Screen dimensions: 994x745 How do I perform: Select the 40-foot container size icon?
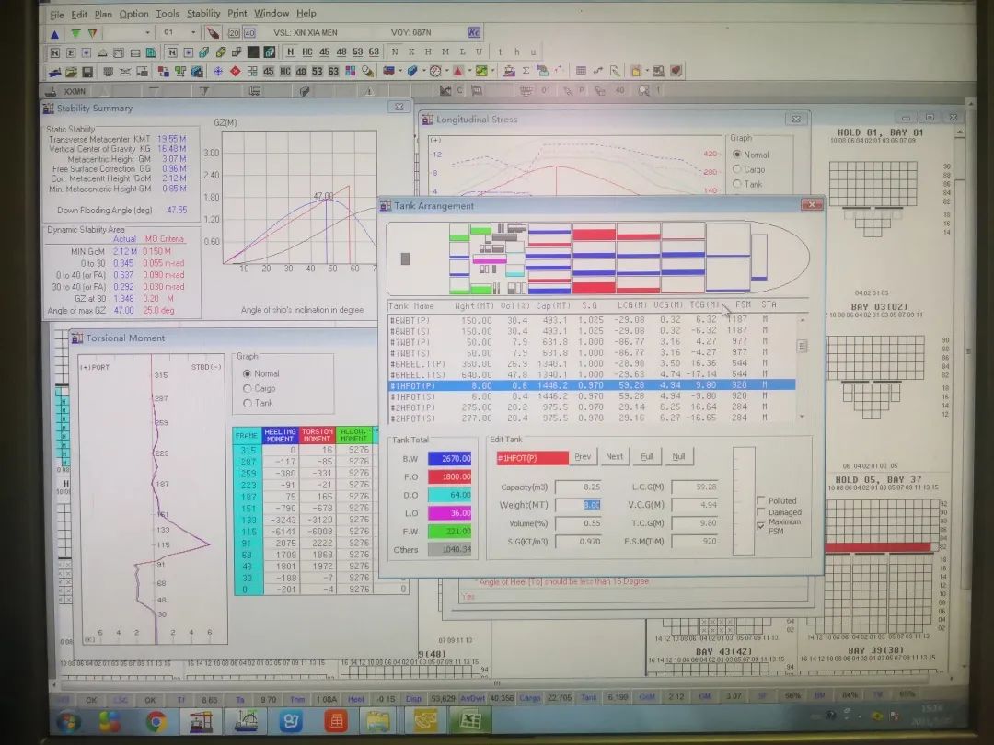coord(248,33)
